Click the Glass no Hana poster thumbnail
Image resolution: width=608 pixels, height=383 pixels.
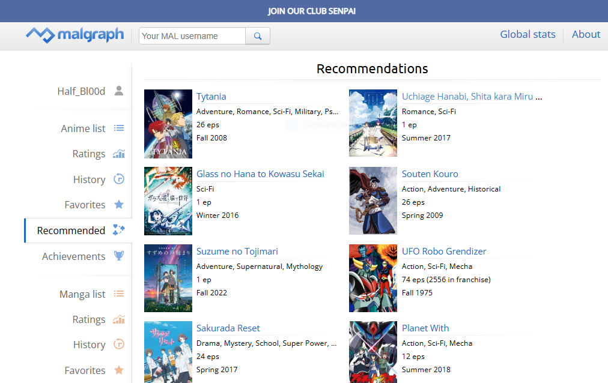168,201
